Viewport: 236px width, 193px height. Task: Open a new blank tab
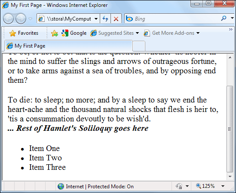pos(139,46)
